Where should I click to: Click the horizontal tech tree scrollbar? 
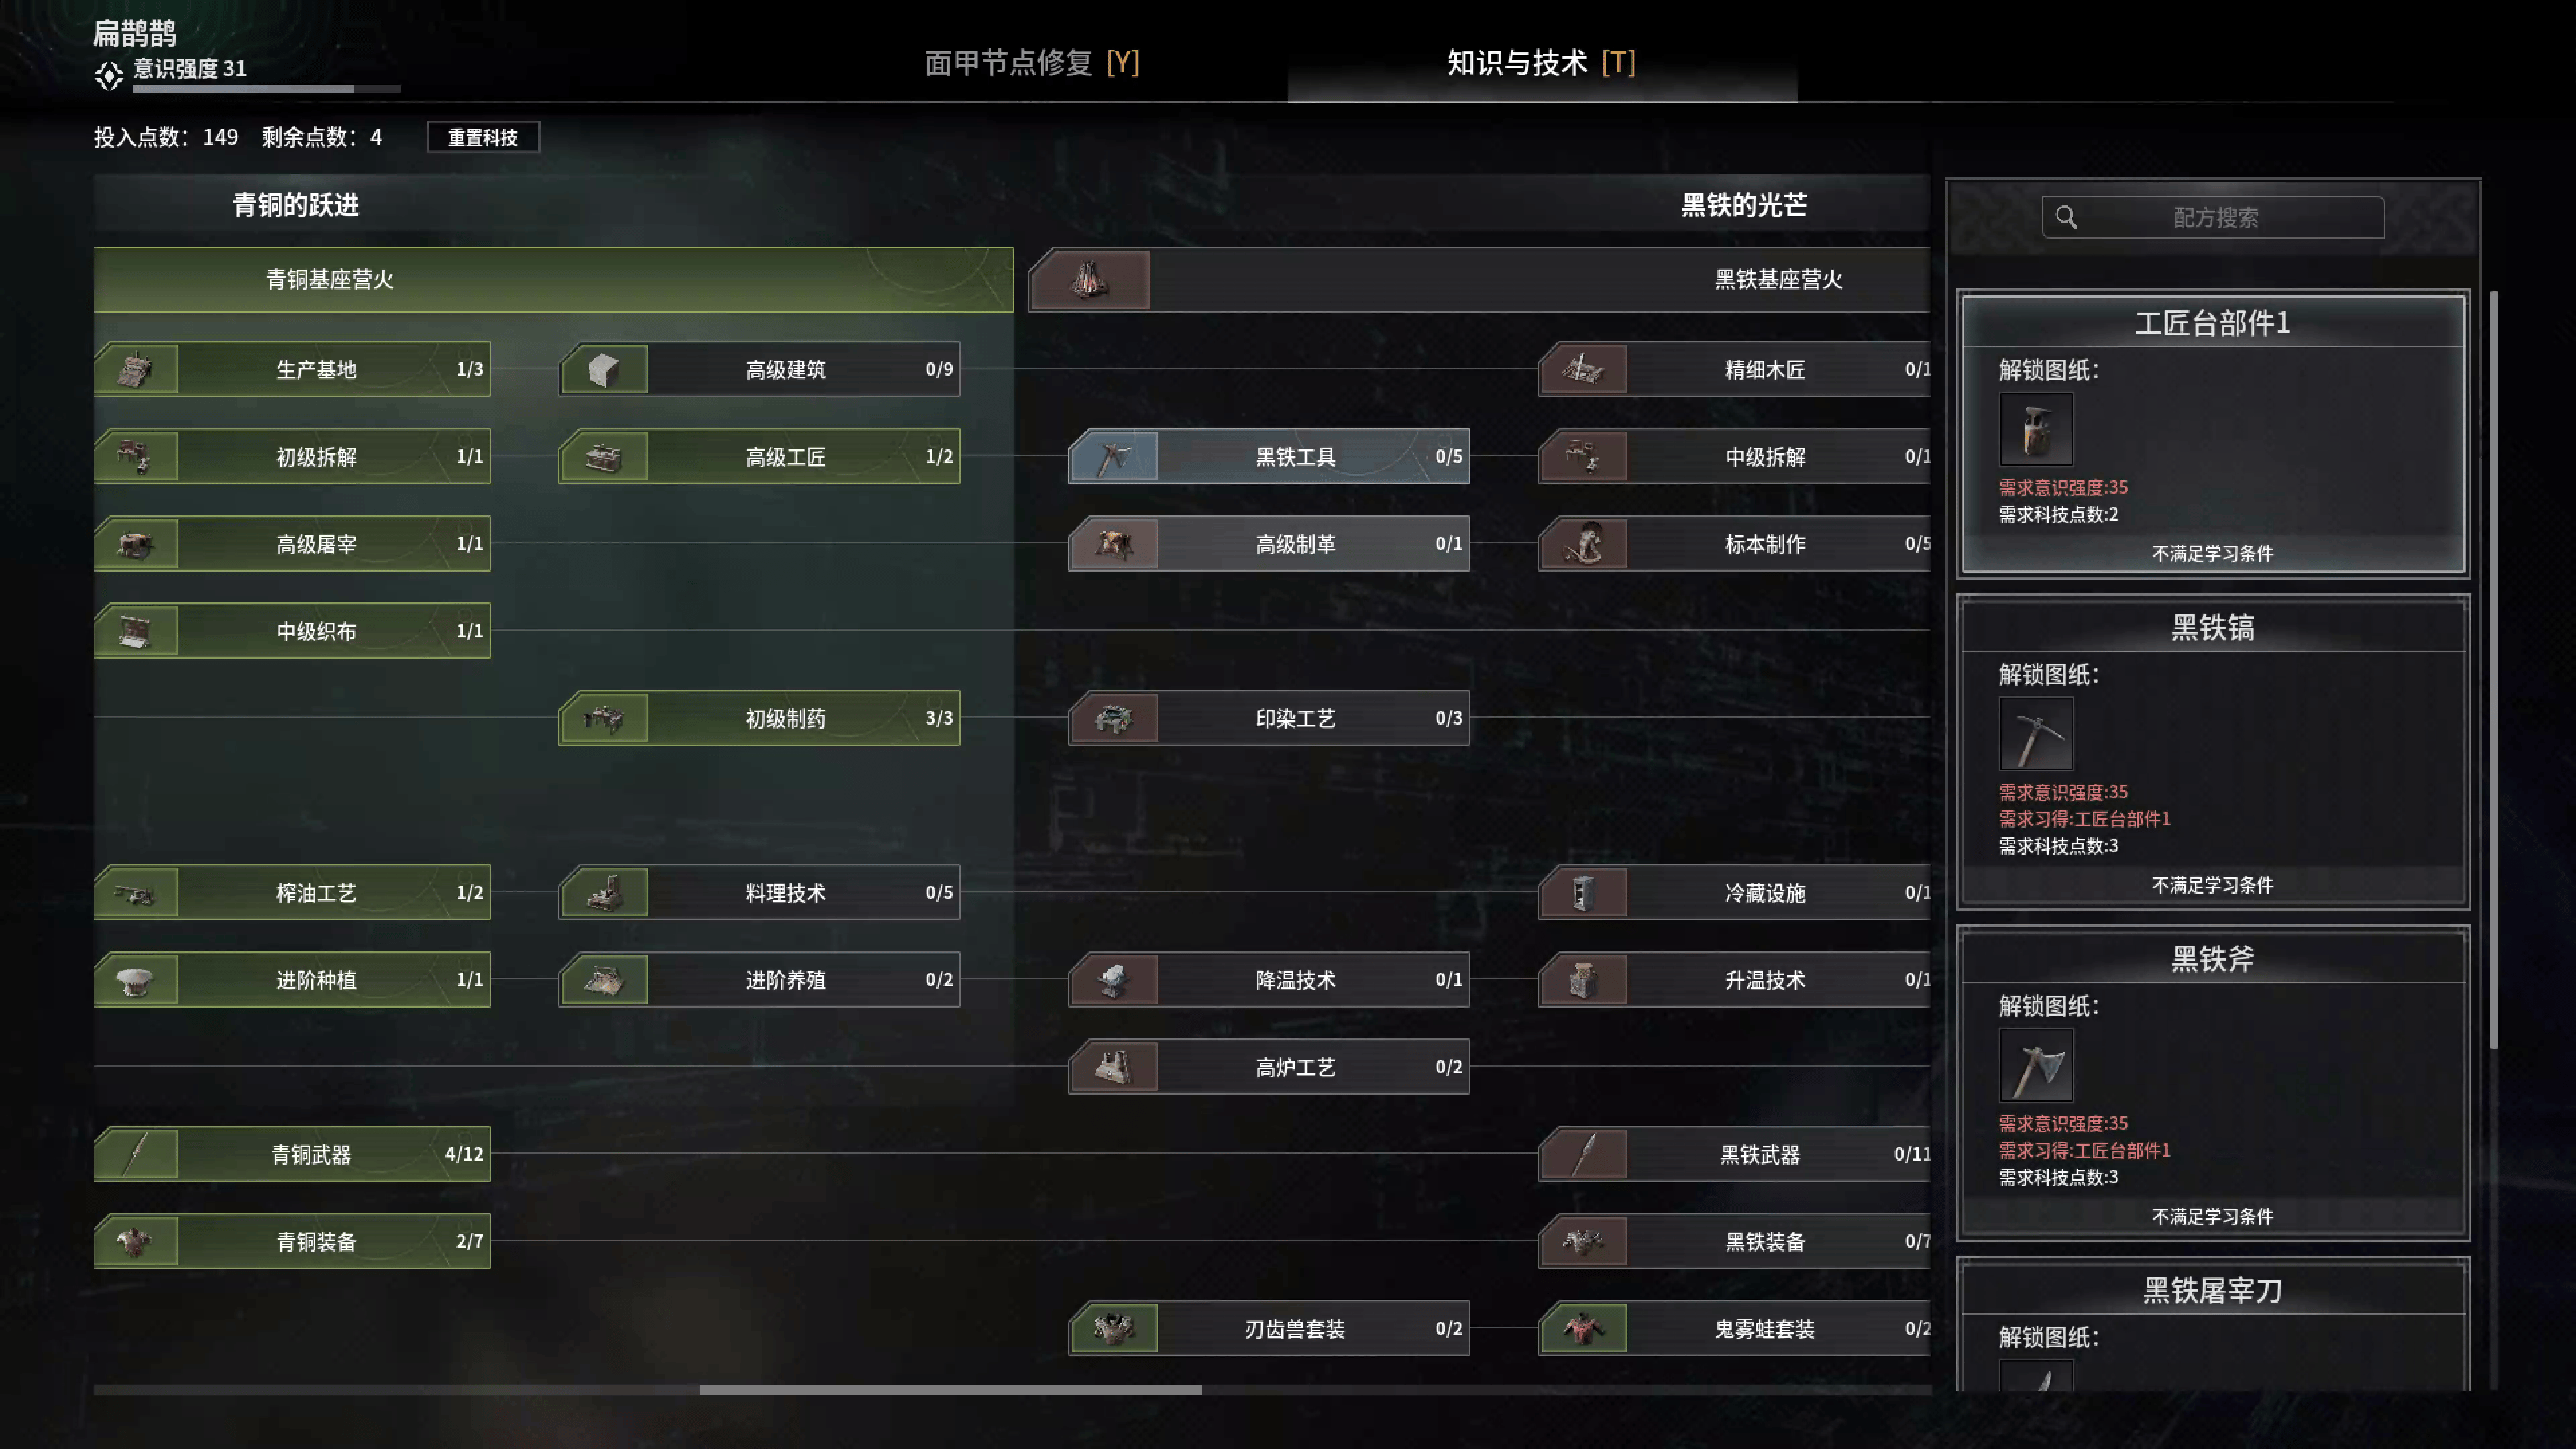point(951,1390)
